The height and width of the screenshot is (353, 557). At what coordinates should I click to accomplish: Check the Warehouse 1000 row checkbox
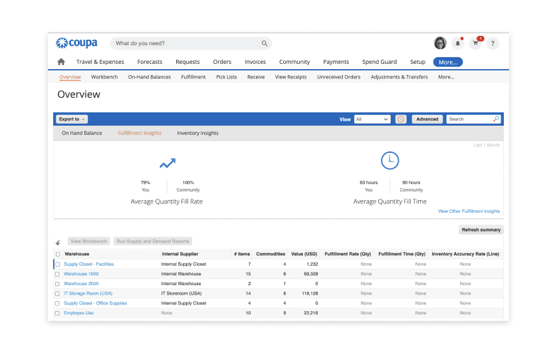(57, 274)
